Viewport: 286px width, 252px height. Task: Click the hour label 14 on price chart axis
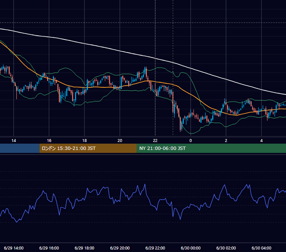(x=14, y=141)
